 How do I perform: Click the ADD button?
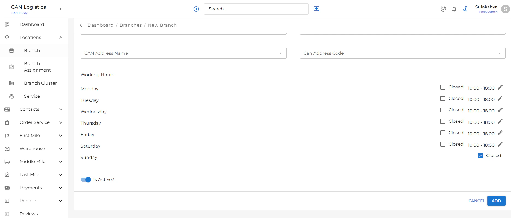(x=496, y=201)
